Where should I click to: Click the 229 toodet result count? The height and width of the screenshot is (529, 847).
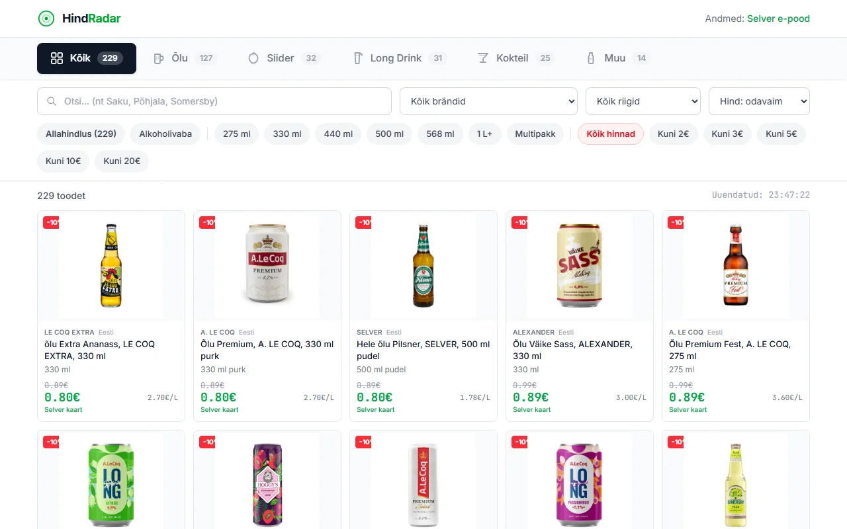click(62, 196)
